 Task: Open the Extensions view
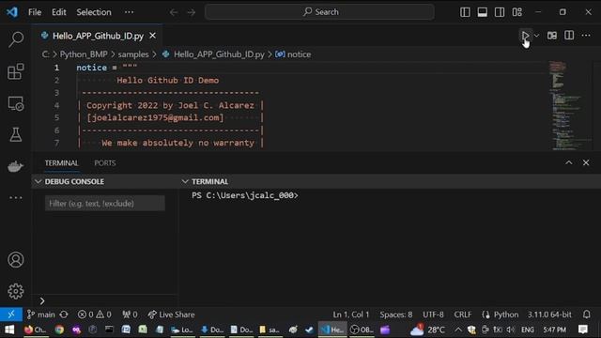click(16, 71)
